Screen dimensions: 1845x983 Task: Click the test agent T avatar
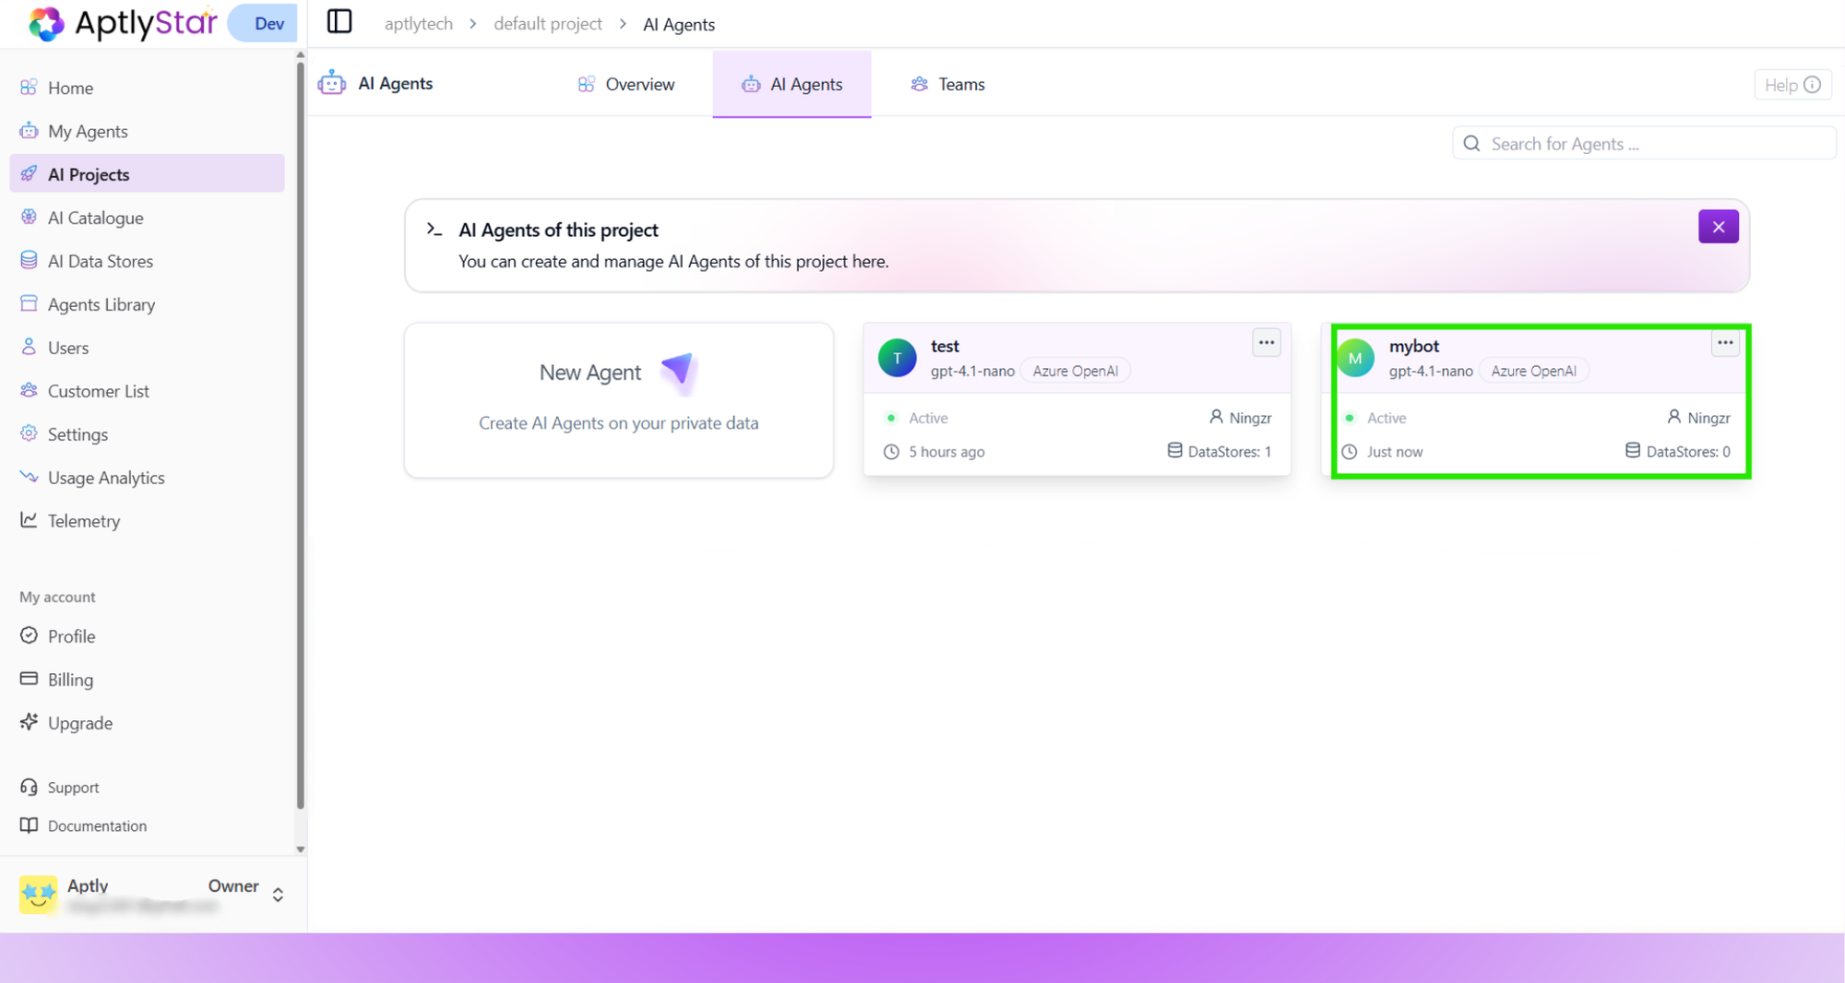point(897,358)
